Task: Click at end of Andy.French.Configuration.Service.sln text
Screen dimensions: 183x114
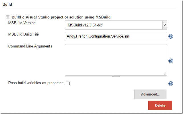Action: point(130,36)
